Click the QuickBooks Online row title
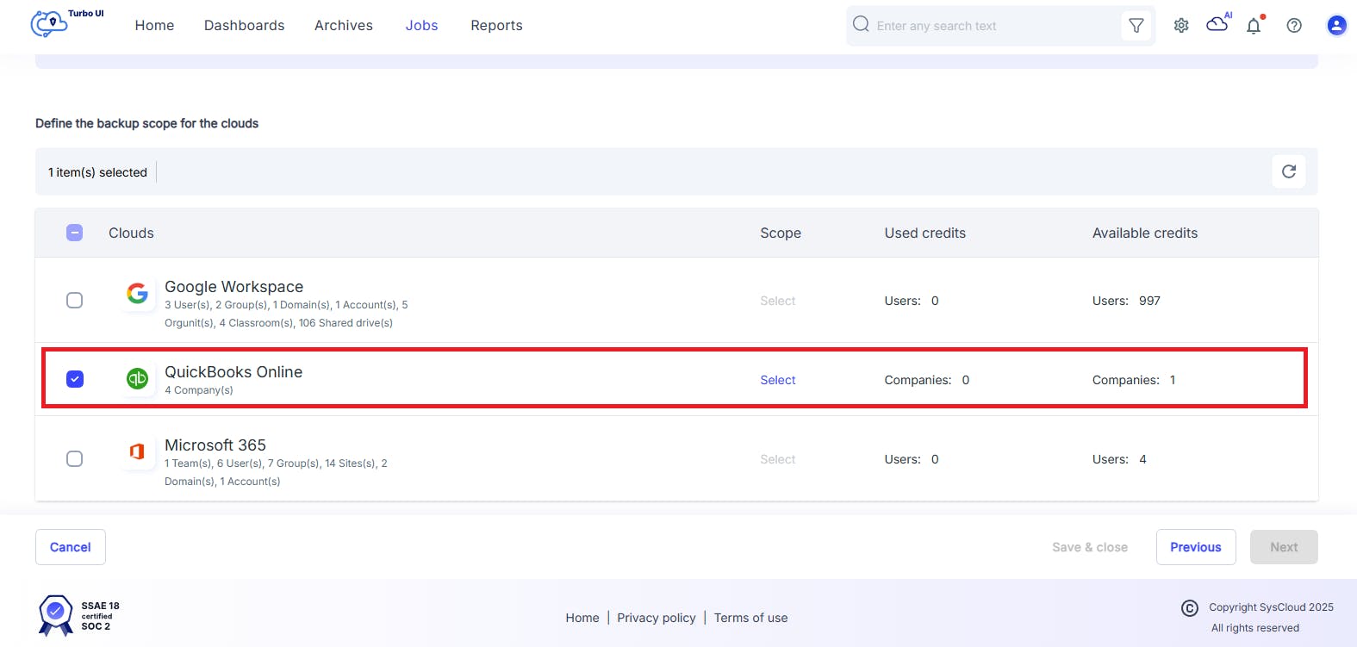Viewport: 1357px width, 647px height. coord(233,372)
